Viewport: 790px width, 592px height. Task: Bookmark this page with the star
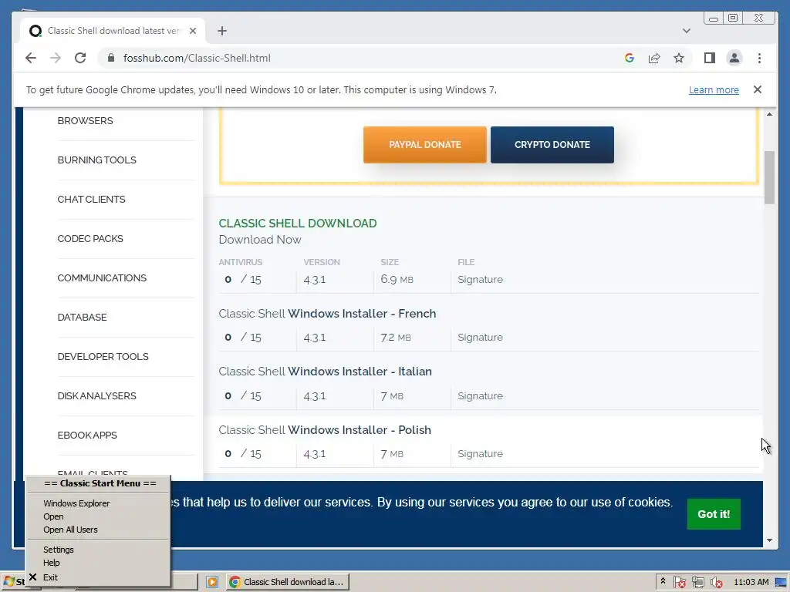click(x=679, y=58)
